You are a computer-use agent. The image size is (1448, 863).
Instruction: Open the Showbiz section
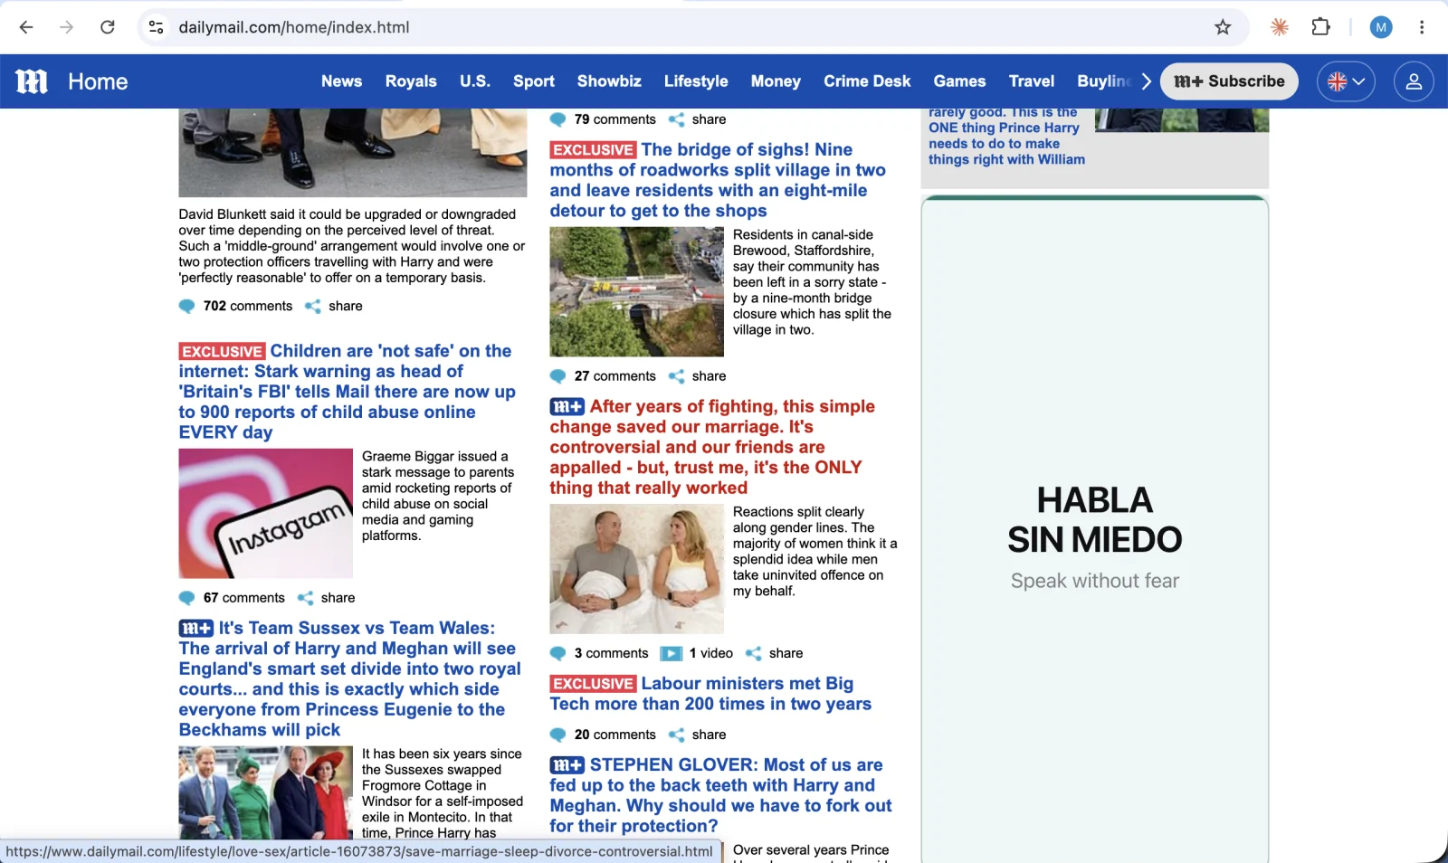pyautogui.click(x=609, y=81)
